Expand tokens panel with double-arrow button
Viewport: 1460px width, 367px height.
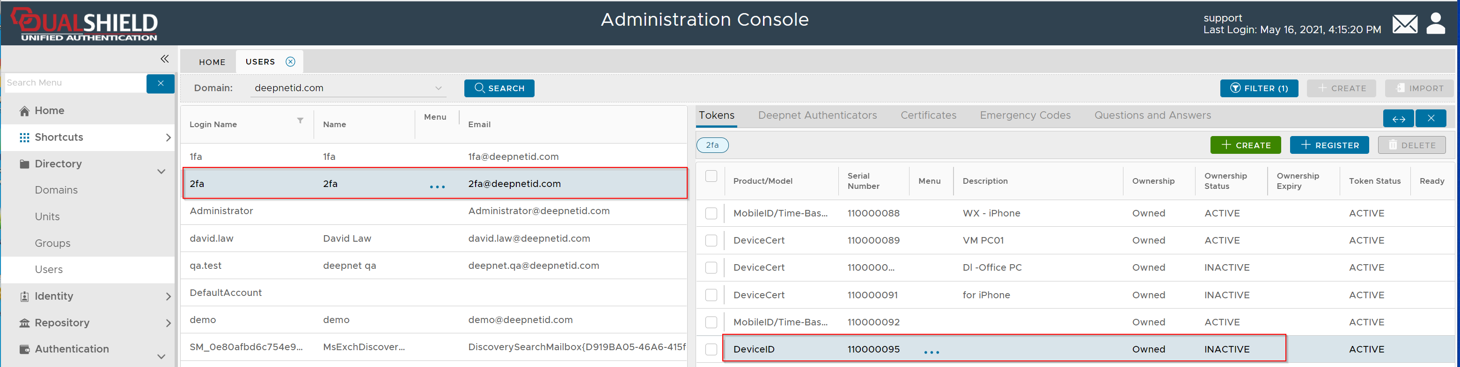(1398, 118)
